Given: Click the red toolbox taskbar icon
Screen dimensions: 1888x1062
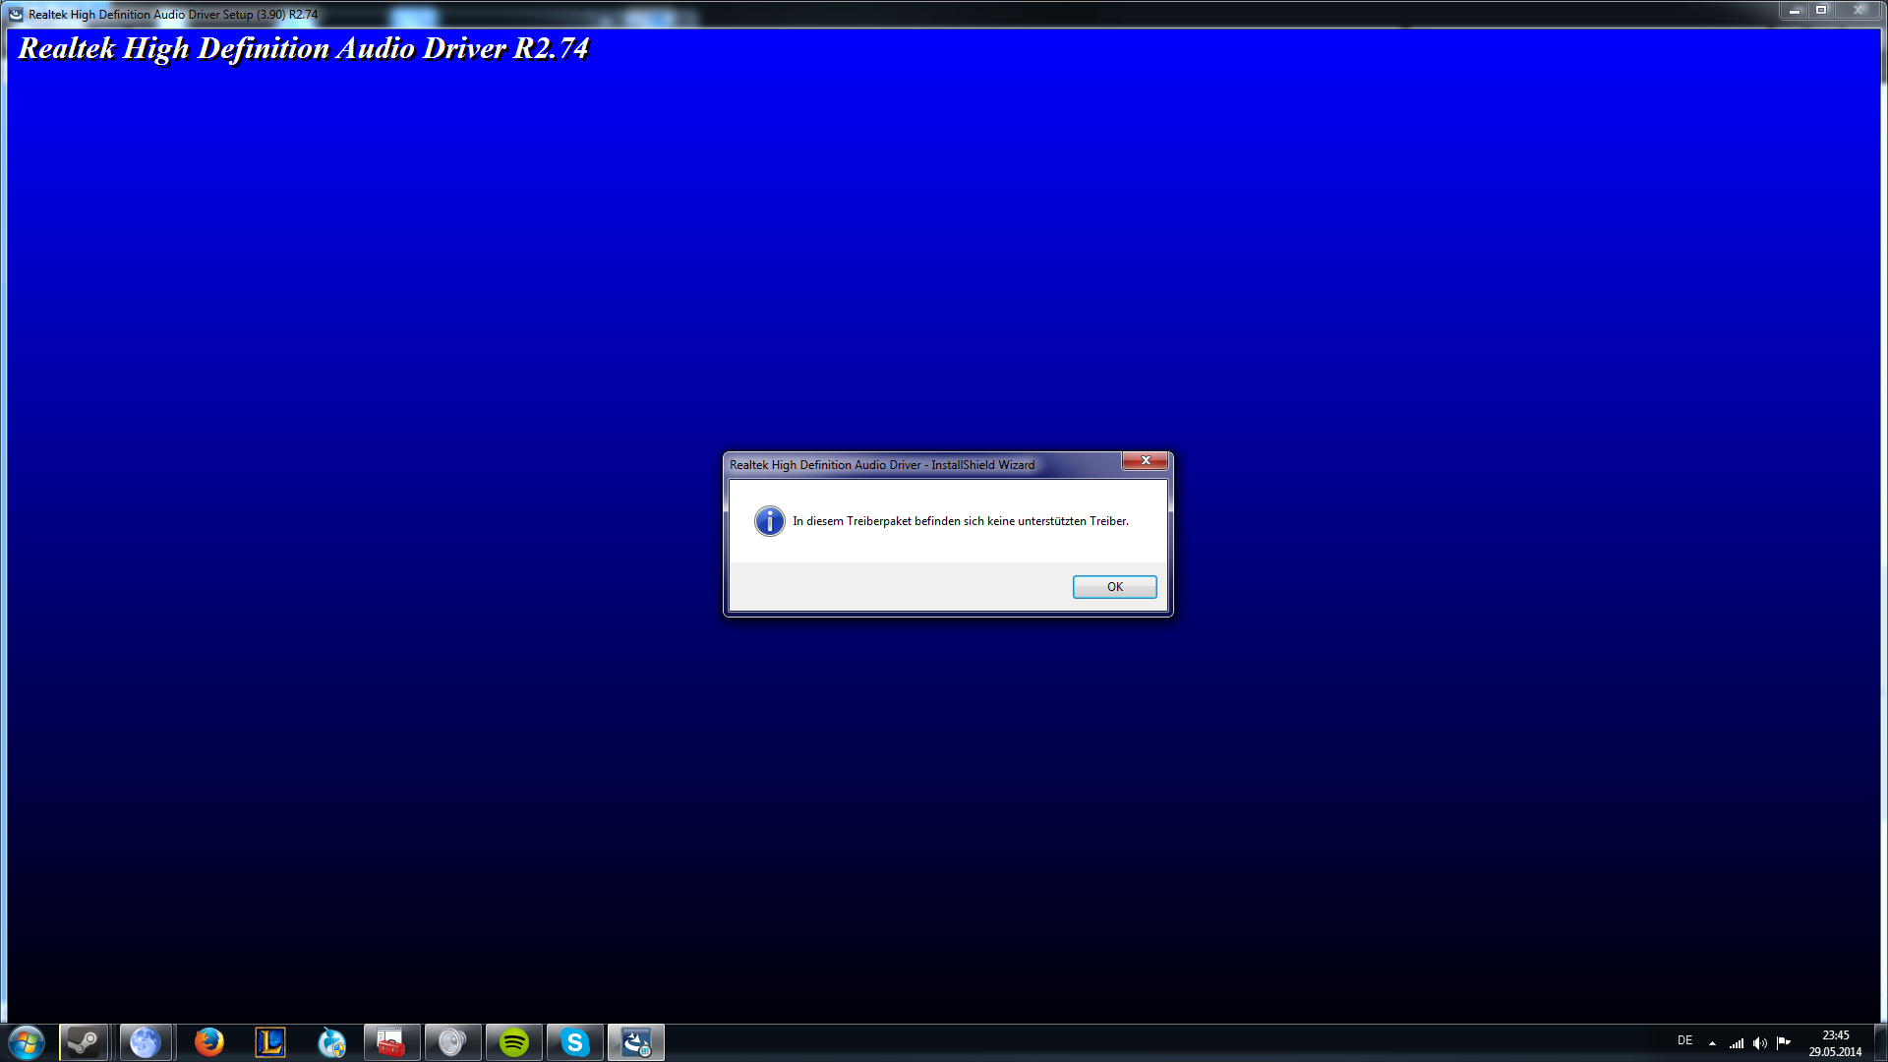Looking at the screenshot, I should pos(391,1042).
